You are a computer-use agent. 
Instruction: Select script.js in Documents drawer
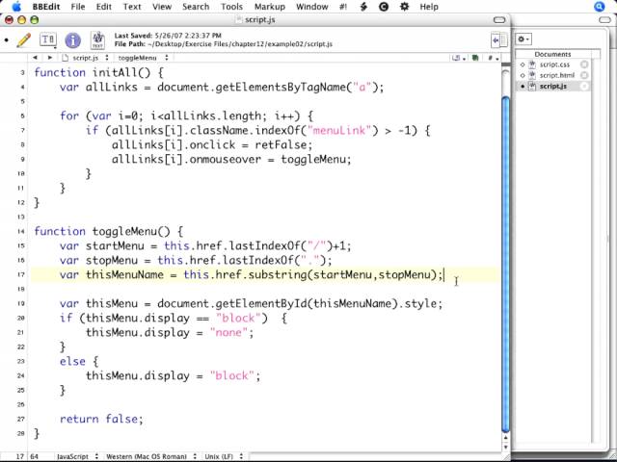(x=552, y=86)
